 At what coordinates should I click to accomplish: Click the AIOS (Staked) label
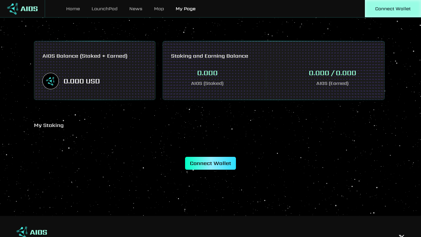[207, 83]
